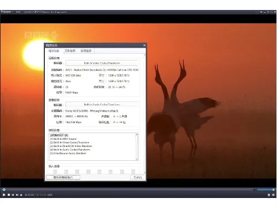Pin player window on top in title bar

[261, 12]
